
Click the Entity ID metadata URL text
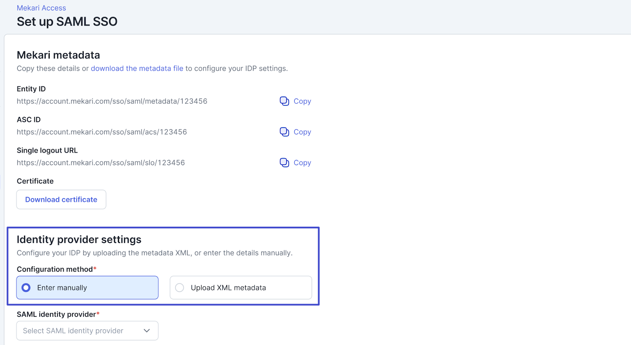(x=112, y=101)
